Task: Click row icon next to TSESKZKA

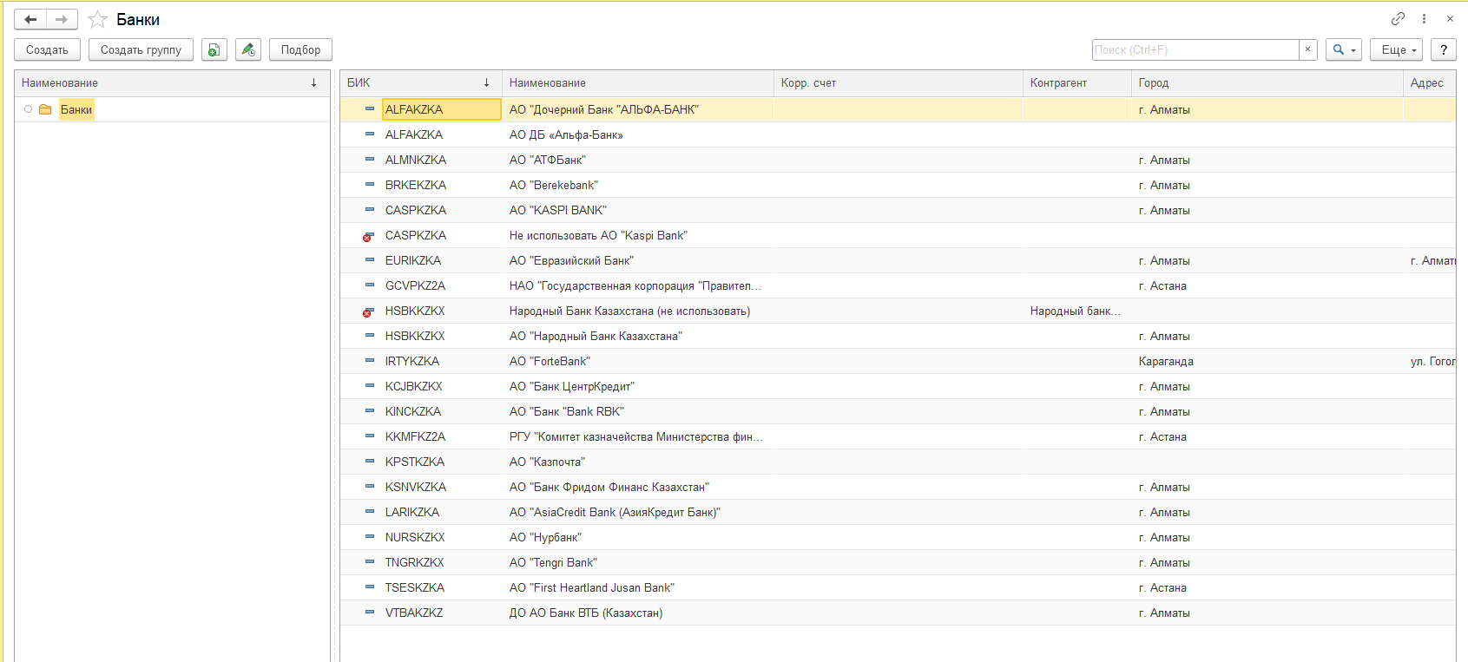Action: coord(370,587)
